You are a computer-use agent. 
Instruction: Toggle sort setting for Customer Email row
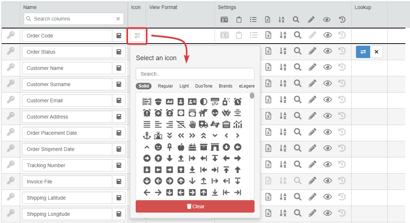[x=283, y=99]
